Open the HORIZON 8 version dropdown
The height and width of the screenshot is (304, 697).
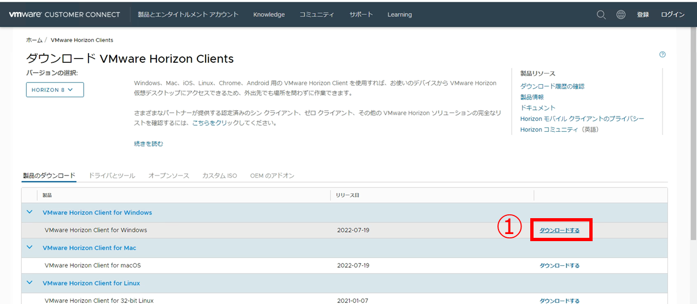55,90
